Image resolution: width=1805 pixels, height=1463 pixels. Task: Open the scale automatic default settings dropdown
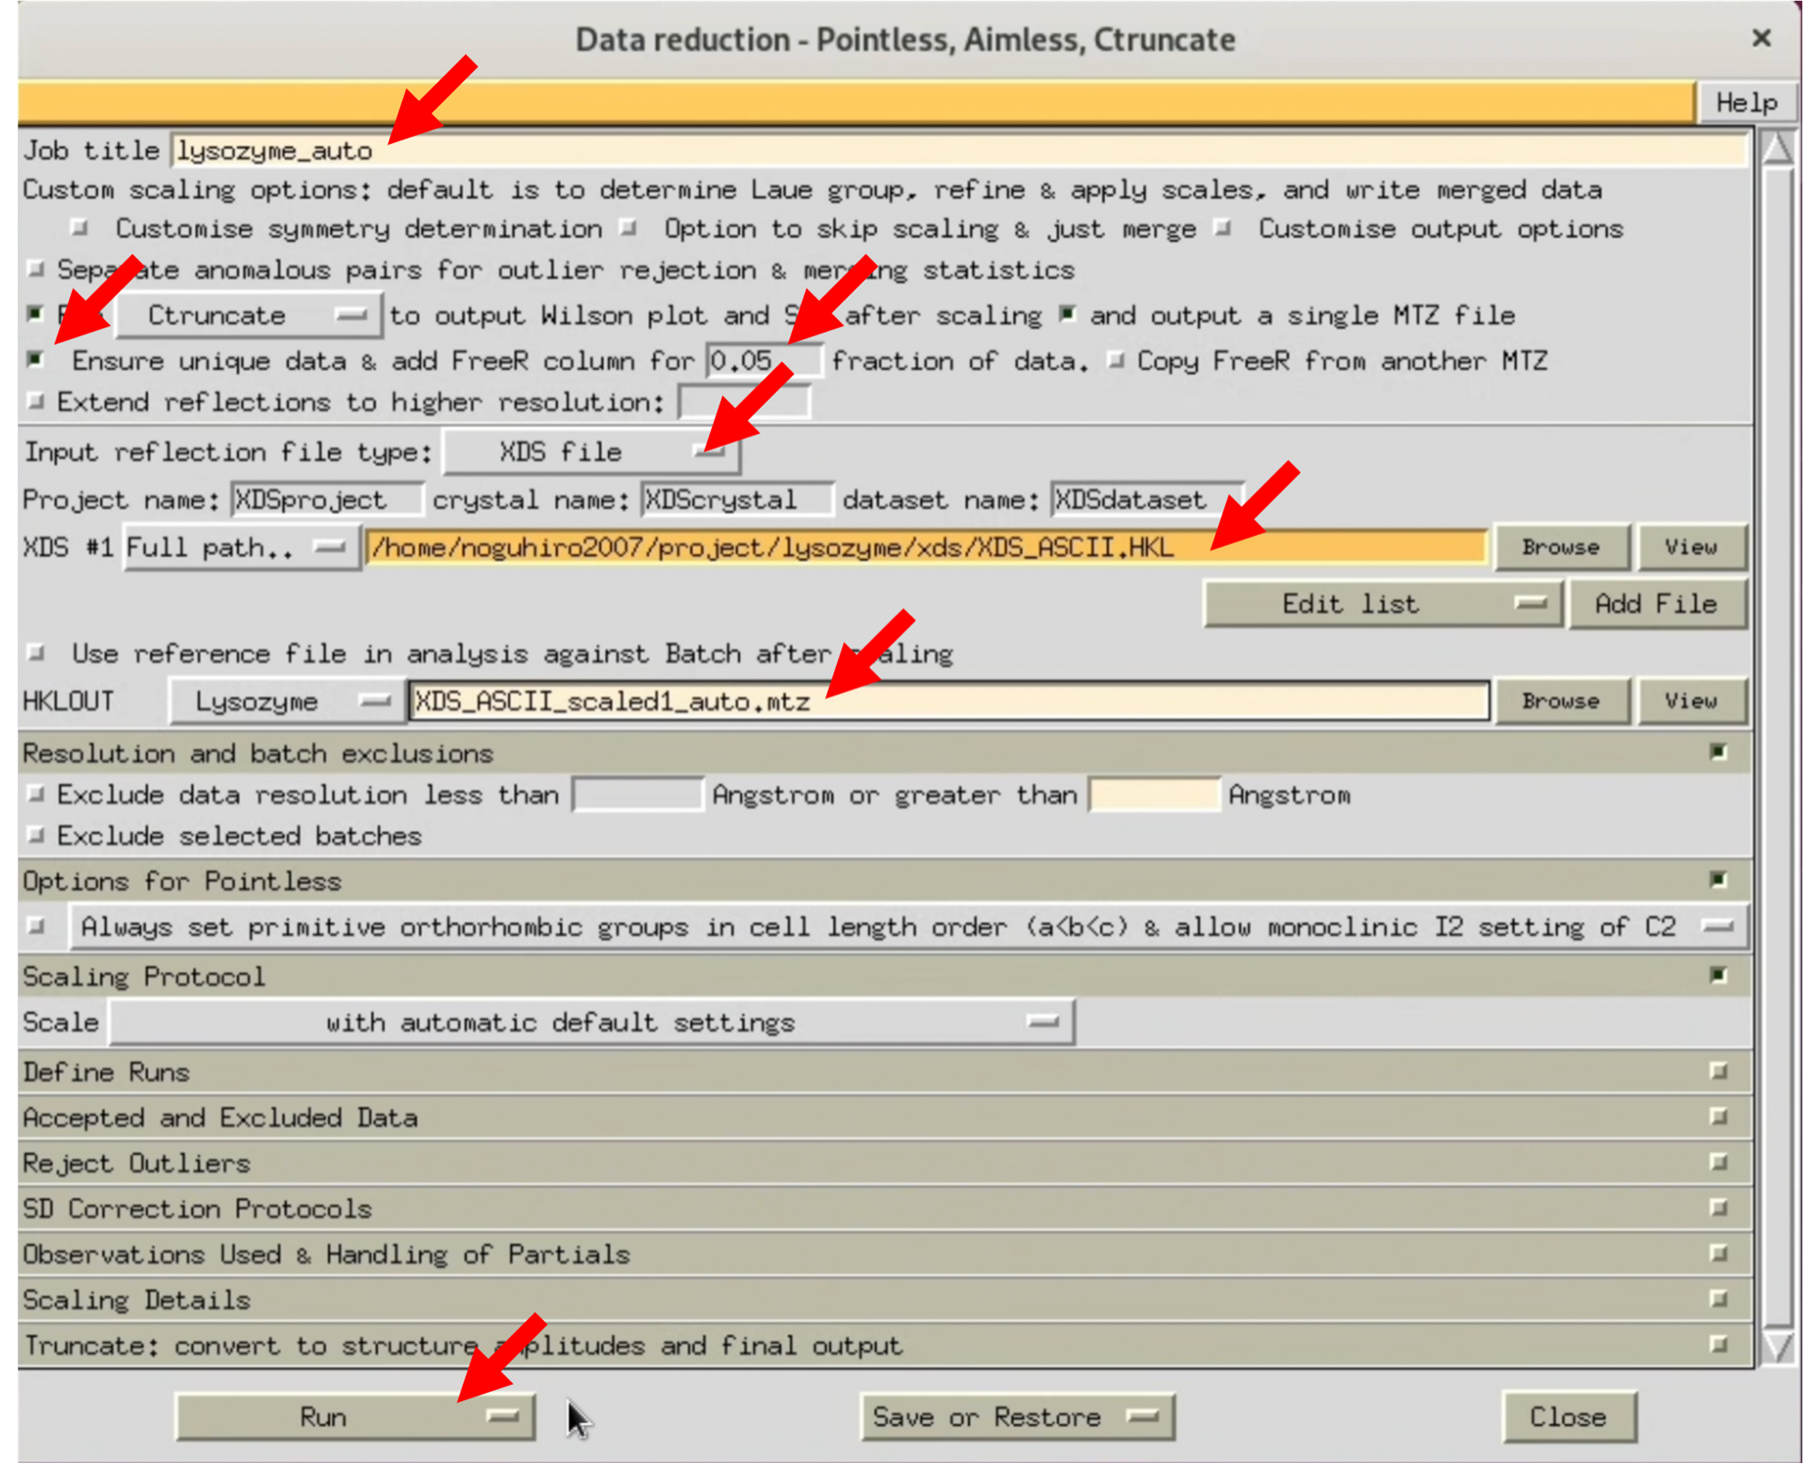pos(591,1023)
